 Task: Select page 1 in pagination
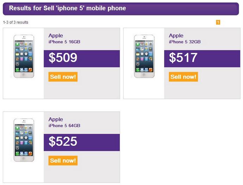coord(218,22)
